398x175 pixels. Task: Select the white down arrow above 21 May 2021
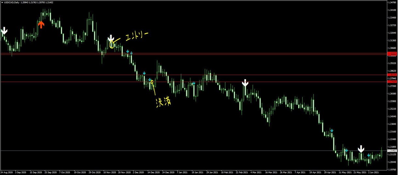click(x=361, y=149)
